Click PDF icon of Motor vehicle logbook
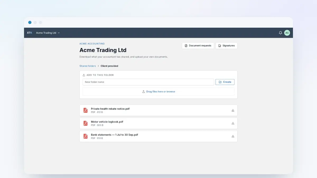 point(85,123)
